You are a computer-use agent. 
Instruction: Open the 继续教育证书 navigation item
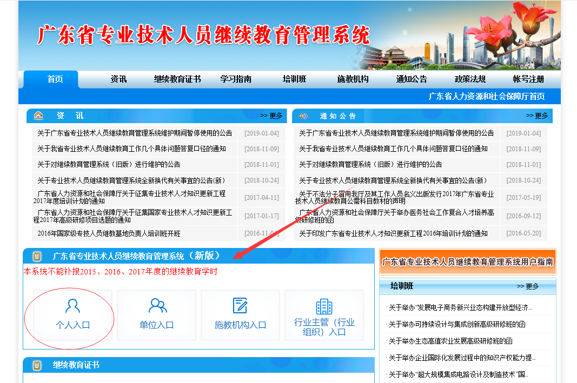coord(177,79)
